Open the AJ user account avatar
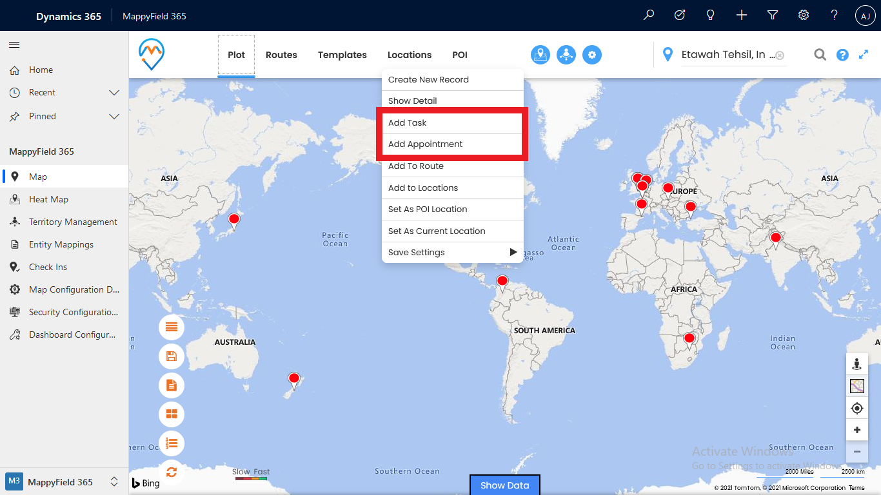881x495 pixels. click(866, 15)
